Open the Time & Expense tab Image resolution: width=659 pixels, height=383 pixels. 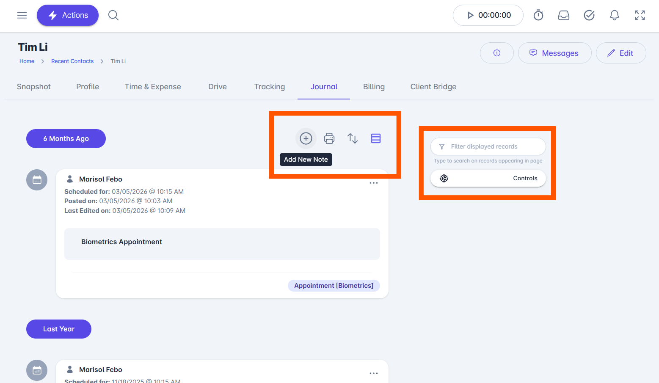click(x=153, y=87)
